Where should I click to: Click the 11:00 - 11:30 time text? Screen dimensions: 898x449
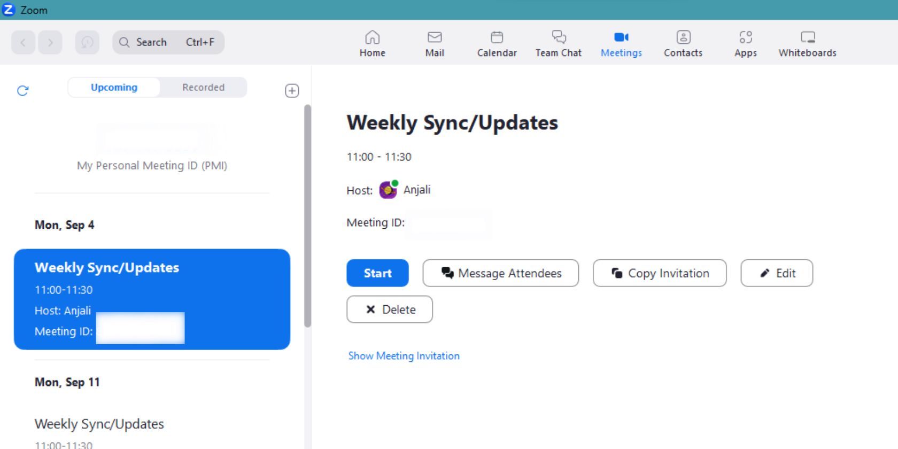point(379,157)
